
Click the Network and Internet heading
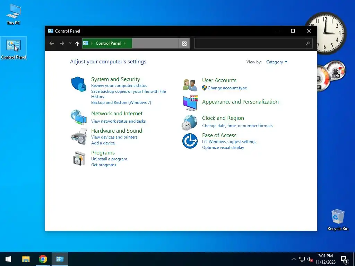point(116,114)
